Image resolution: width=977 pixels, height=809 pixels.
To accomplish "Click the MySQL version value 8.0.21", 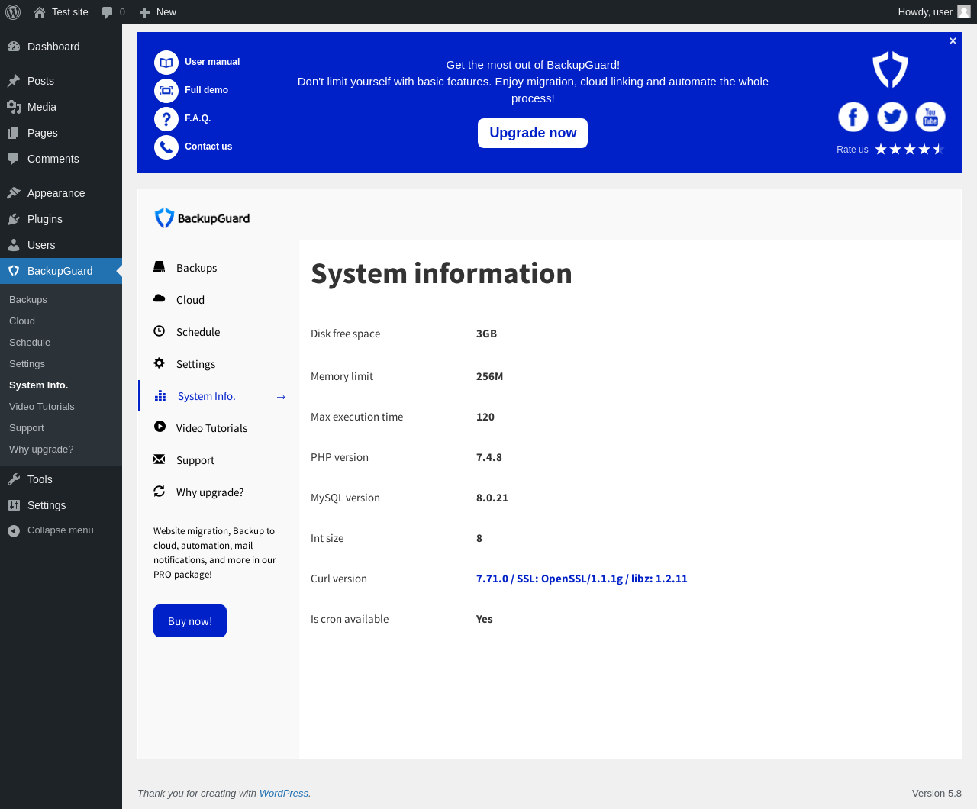I will pos(492,498).
